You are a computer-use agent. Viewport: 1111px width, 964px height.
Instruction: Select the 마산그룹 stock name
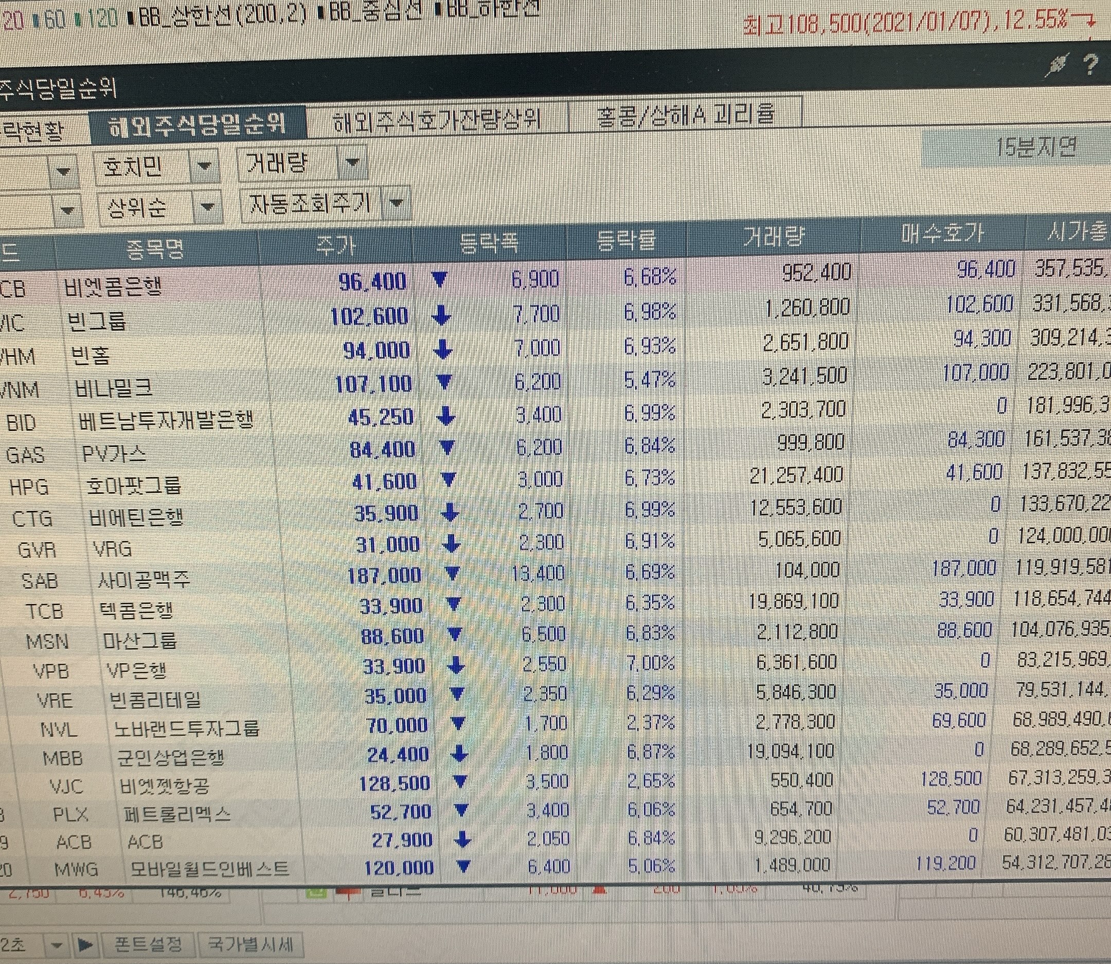click(140, 640)
